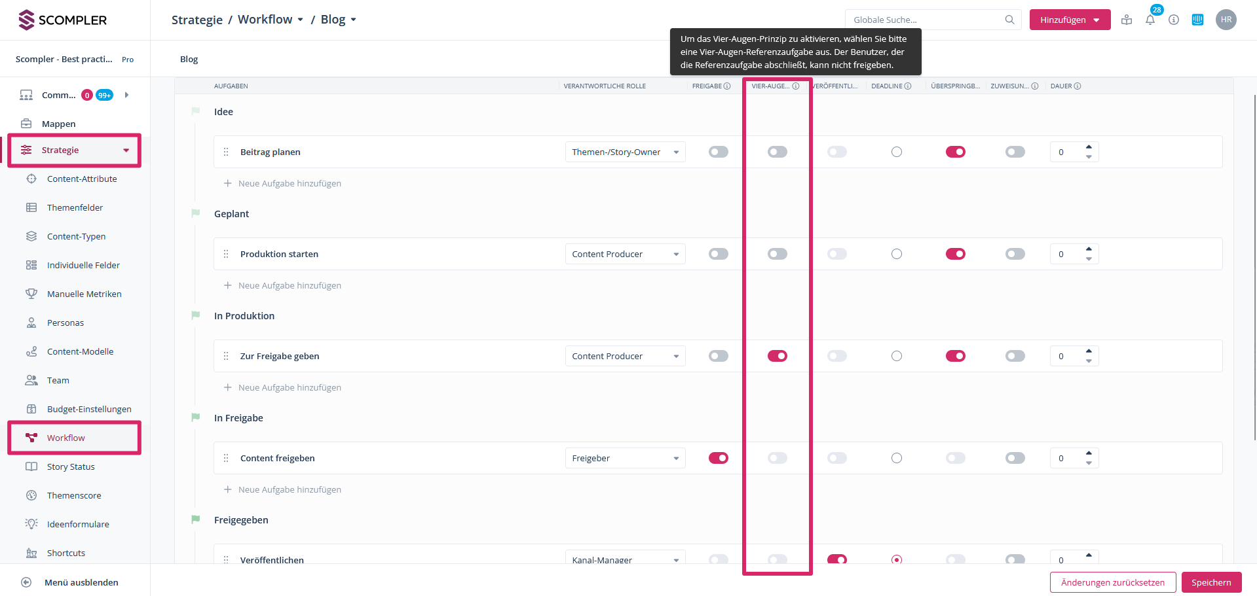Enable Freigabe toggle for Beitrag planen

(x=718, y=152)
